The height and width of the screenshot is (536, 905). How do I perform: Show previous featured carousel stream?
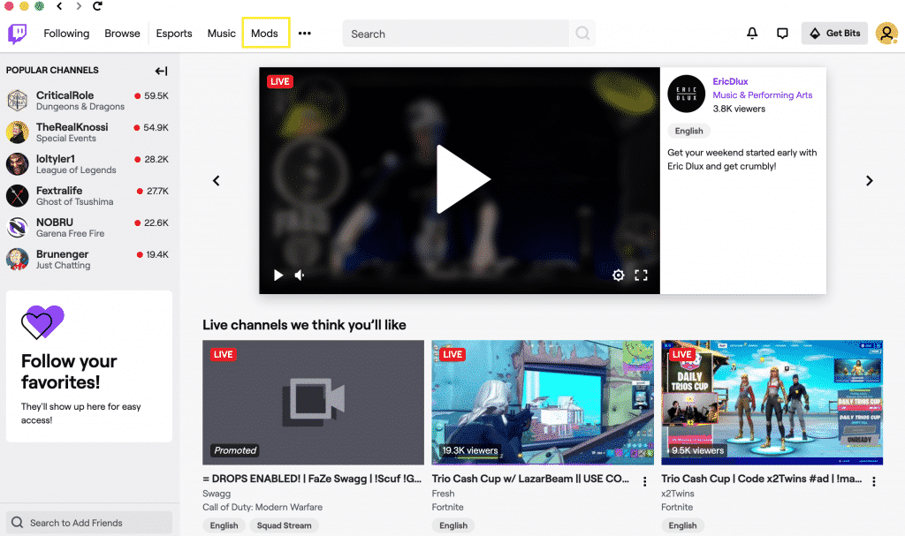click(x=216, y=181)
